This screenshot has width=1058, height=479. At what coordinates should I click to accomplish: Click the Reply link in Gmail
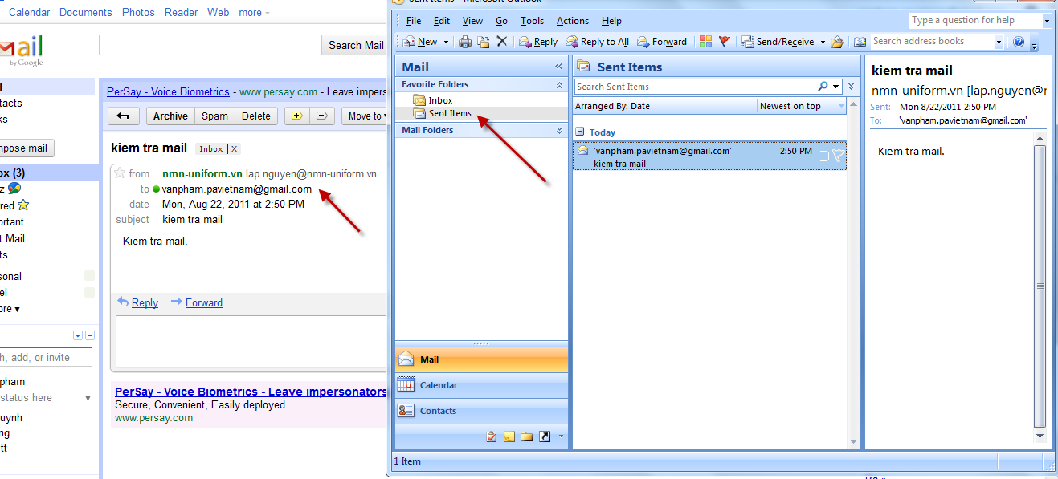(x=145, y=302)
